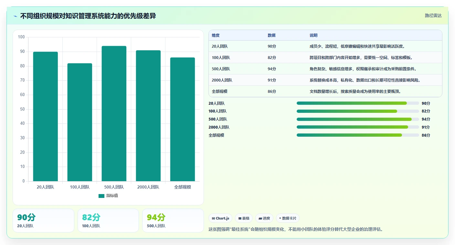The image size is (455, 245).
Task: Open the 94分 500人团队 data card
Action: click(173, 220)
